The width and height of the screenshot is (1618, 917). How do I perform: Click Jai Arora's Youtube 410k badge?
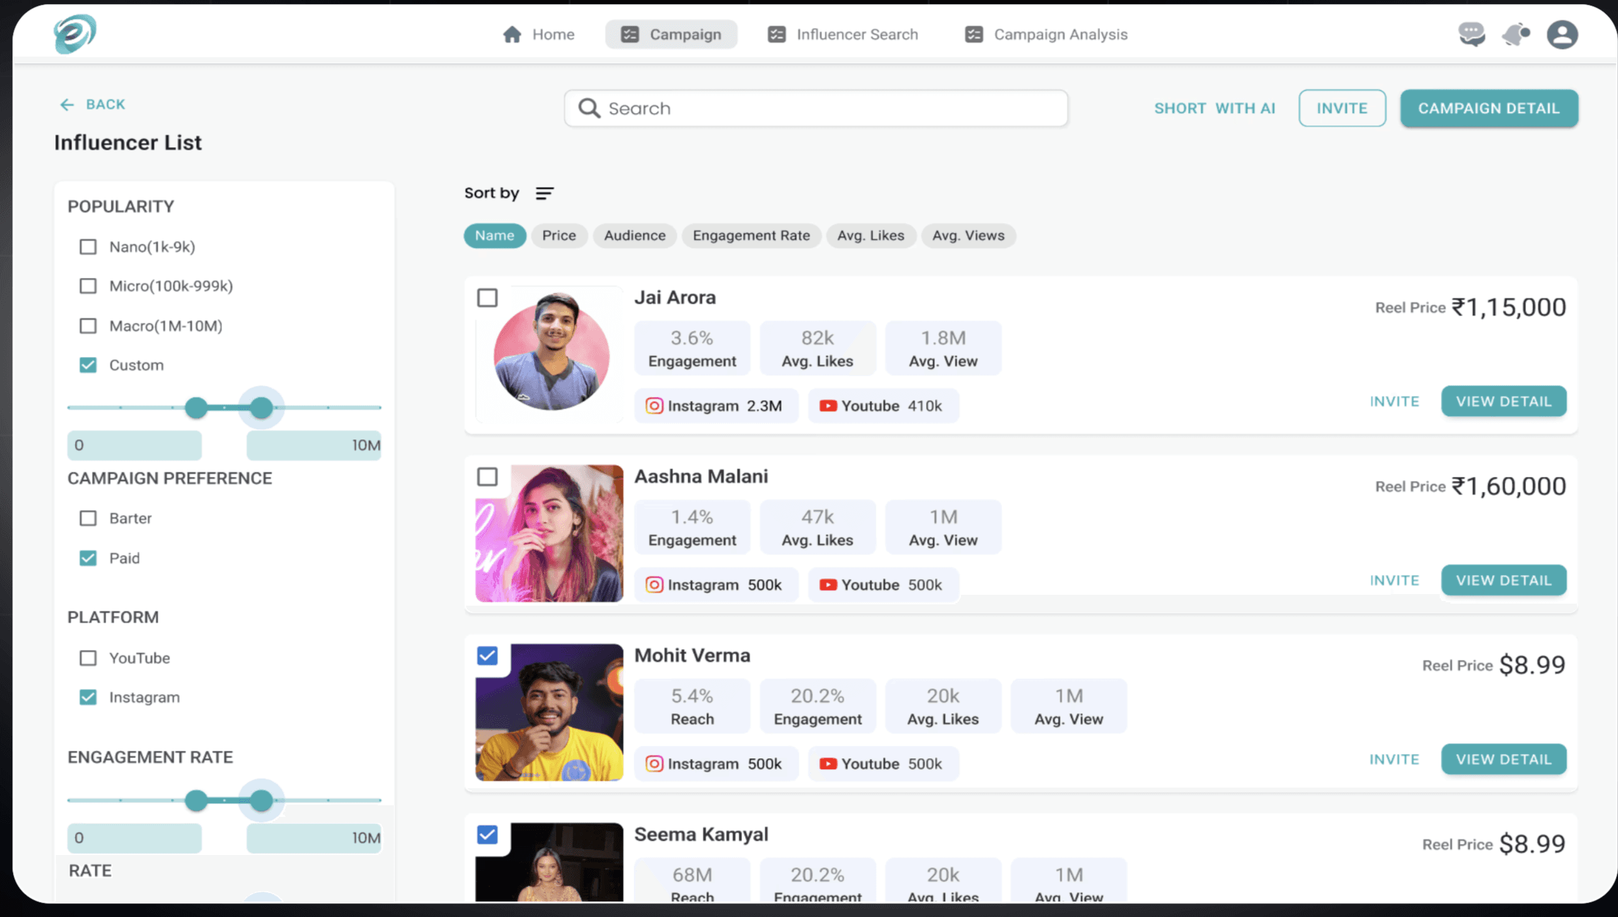pyautogui.click(x=883, y=406)
